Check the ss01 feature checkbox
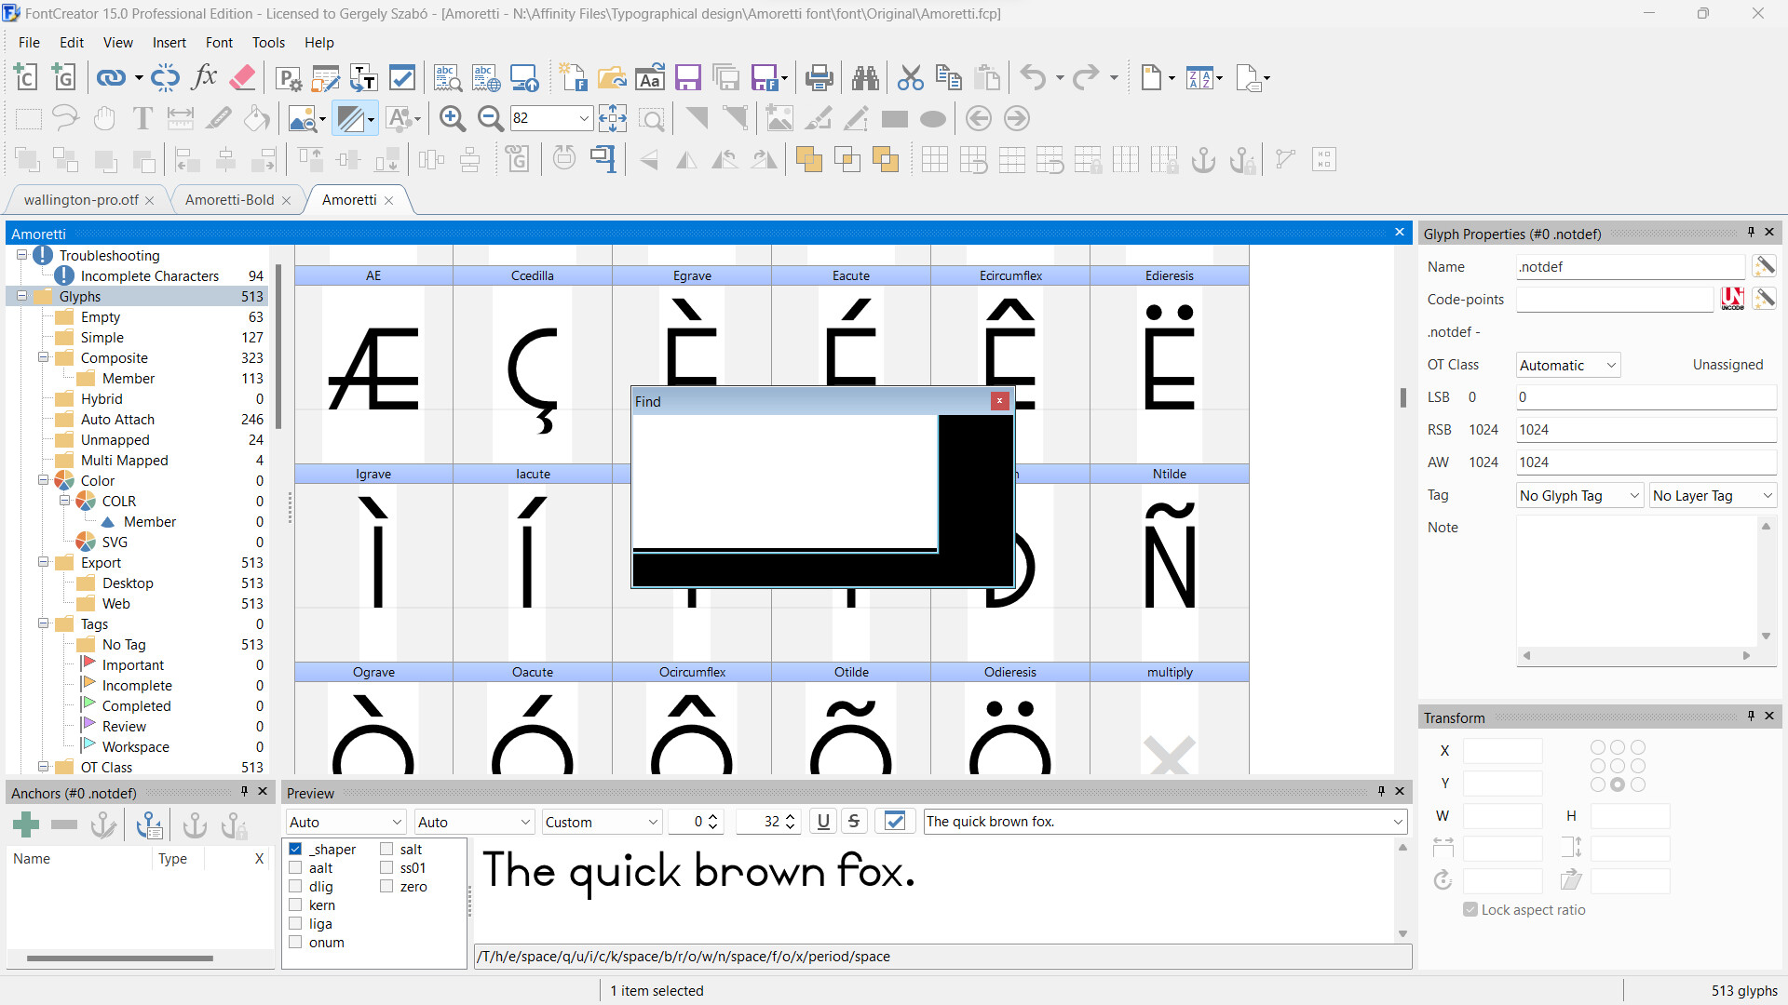Image resolution: width=1788 pixels, height=1005 pixels. (386, 867)
